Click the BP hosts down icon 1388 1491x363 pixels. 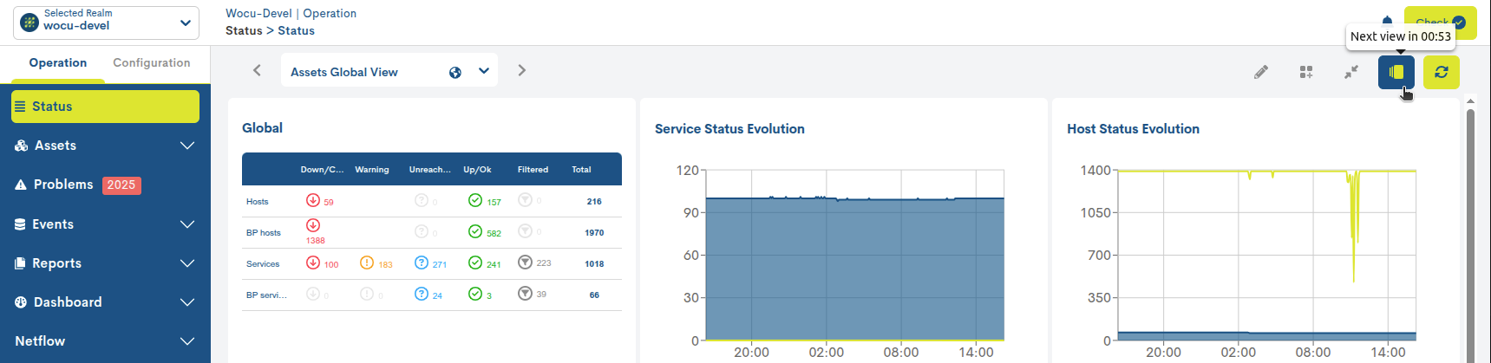click(313, 225)
